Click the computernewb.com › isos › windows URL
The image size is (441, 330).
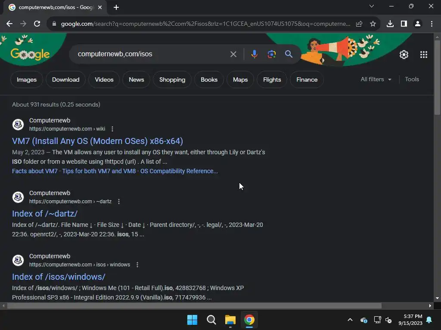point(80,265)
